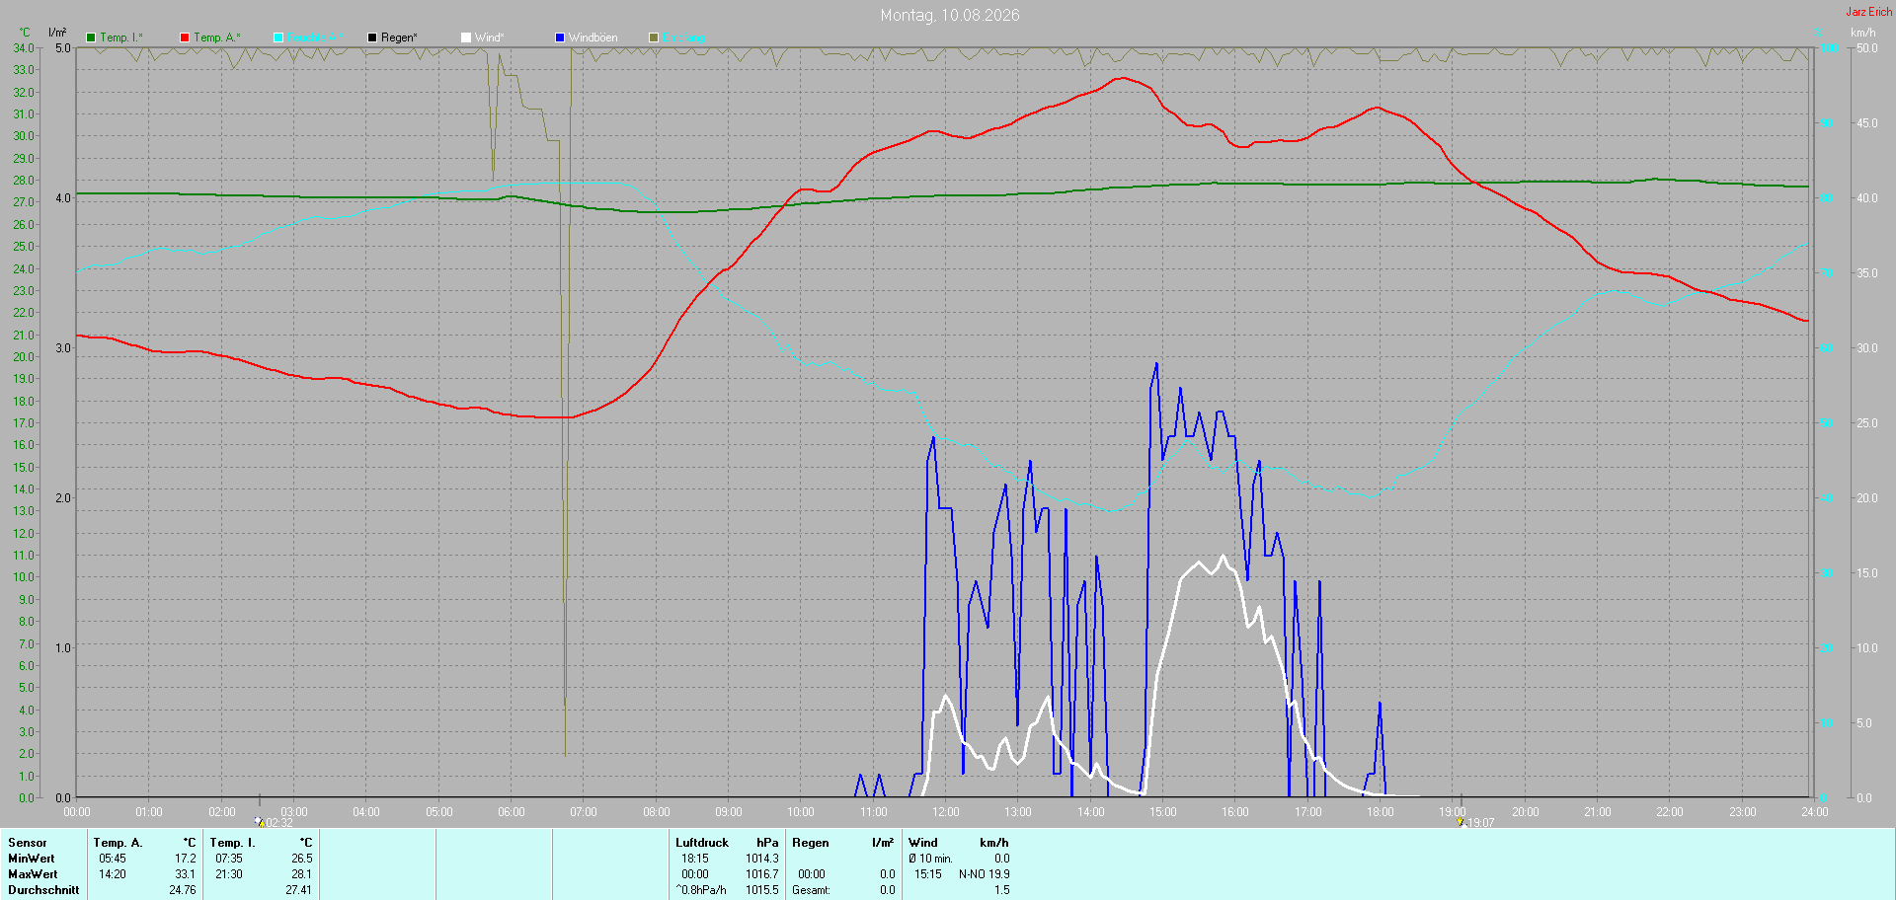The width and height of the screenshot is (1896, 900).
Task: Click the Temp. A. maximum value 33.1
Action: coord(186,874)
